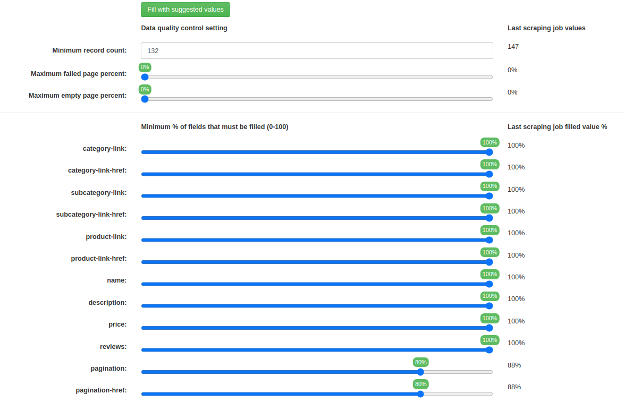Click the category-link slider handle
Image resolution: width=624 pixels, height=402 pixels.
point(488,152)
